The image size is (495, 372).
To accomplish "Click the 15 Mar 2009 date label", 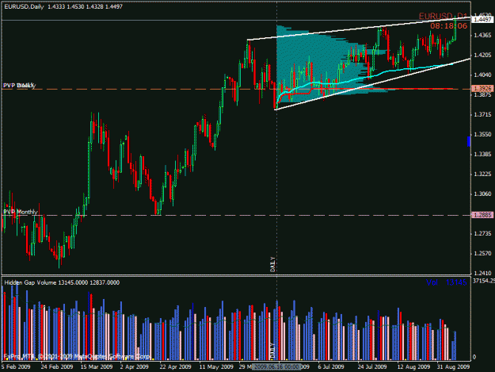I will click(97, 366).
